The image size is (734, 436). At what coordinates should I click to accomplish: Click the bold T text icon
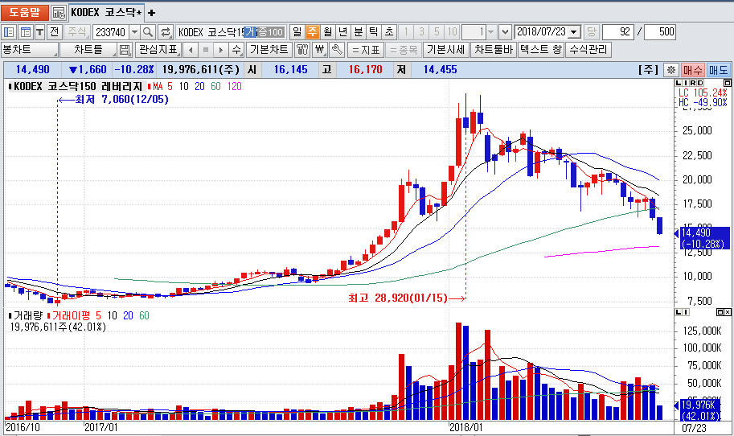pyautogui.click(x=39, y=32)
